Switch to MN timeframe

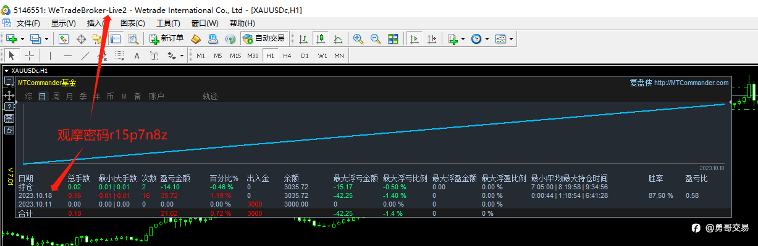[x=339, y=55]
